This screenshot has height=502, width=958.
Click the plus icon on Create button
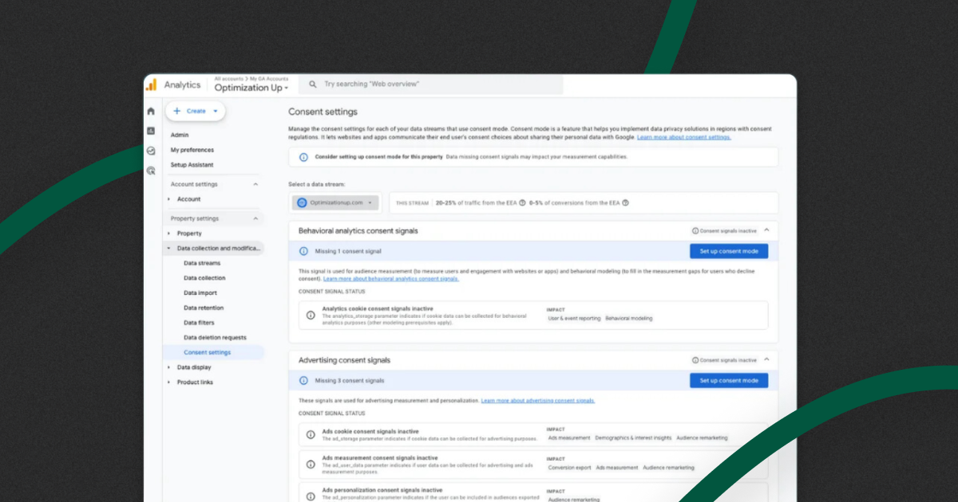tap(176, 112)
